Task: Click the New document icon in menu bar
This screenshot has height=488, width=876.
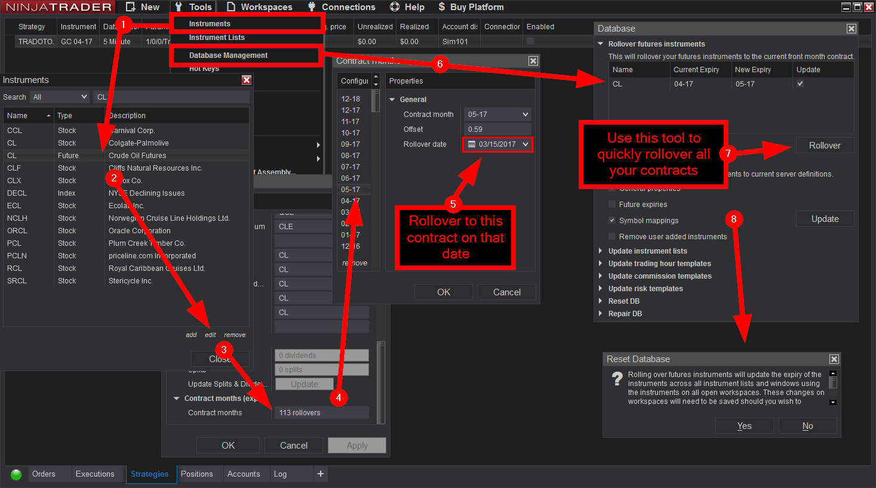Action: click(130, 7)
